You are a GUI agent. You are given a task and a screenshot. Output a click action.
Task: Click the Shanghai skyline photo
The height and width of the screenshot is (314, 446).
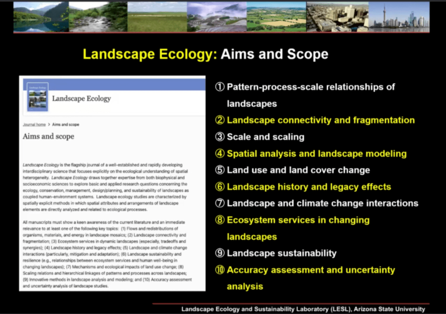(x=399, y=17)
